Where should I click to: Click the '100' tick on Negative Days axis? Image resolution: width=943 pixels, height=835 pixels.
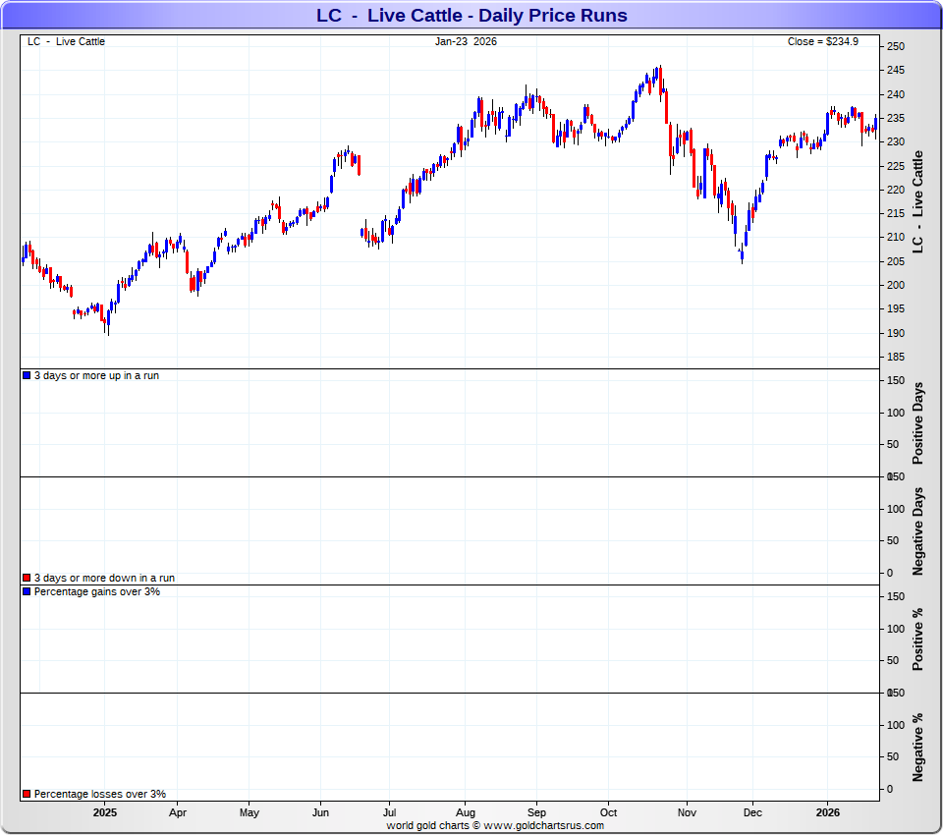[896, 509]
